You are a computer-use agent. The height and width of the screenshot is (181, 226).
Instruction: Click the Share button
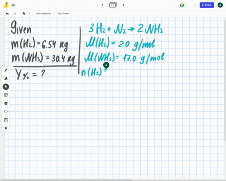tap(207, 5)
